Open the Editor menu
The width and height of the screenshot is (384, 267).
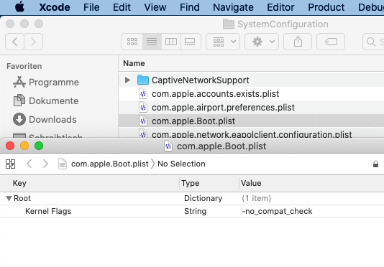280,7
